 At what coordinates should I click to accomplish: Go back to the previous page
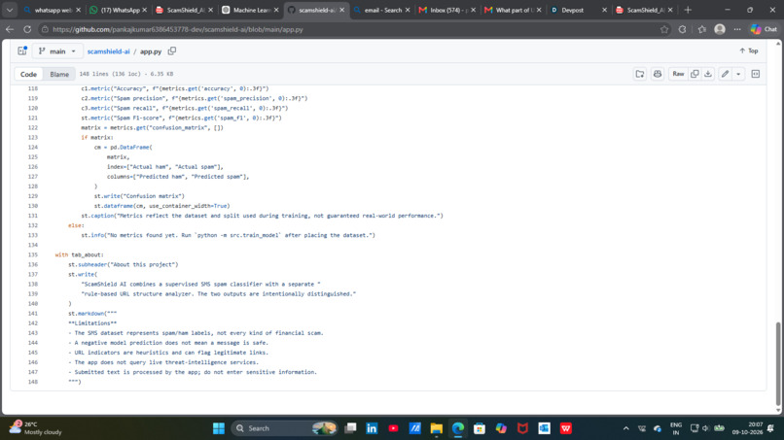point(10,29)
